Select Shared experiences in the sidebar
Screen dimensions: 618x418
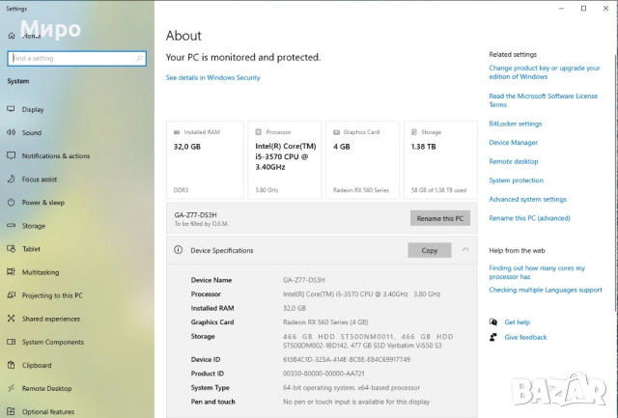tap(51, 319)
